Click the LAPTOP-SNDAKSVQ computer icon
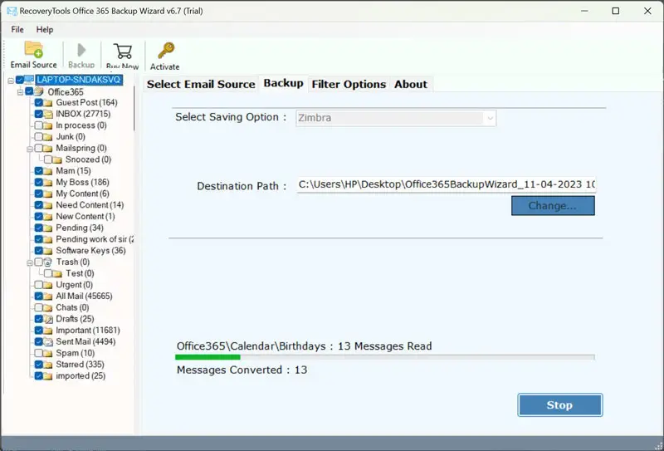The height and width of the screenshot is (451, 664). pyautogui.click(x=29, y=80)
